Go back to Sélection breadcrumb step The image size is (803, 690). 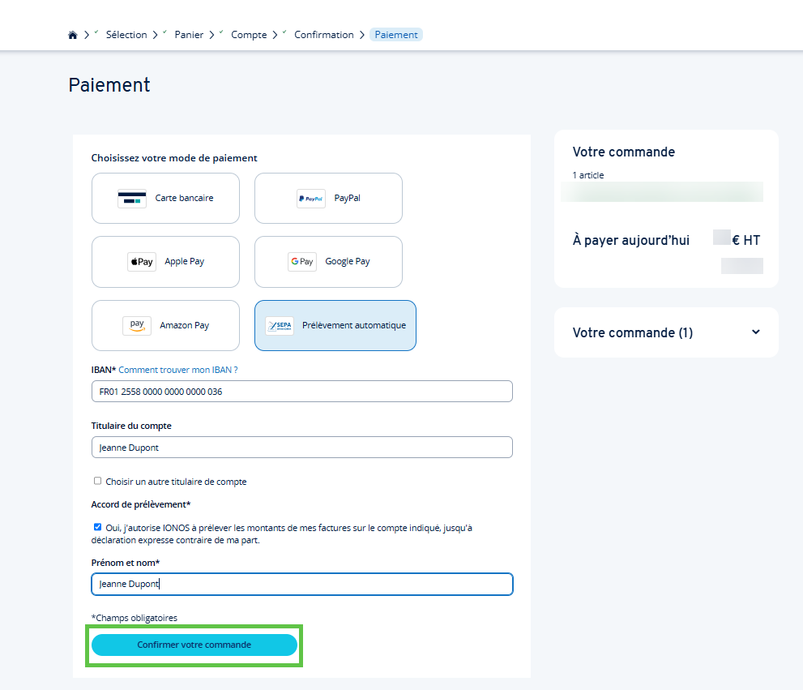click(x=126, y=35)
